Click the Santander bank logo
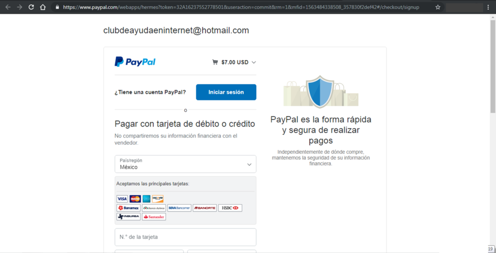496x253 pixels. [x=154, y=217]
